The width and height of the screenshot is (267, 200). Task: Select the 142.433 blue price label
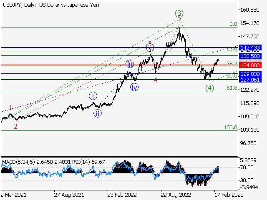click(x=250, y=47)
